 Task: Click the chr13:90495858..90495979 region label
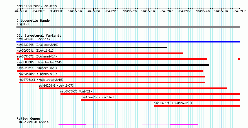(37, 6)
